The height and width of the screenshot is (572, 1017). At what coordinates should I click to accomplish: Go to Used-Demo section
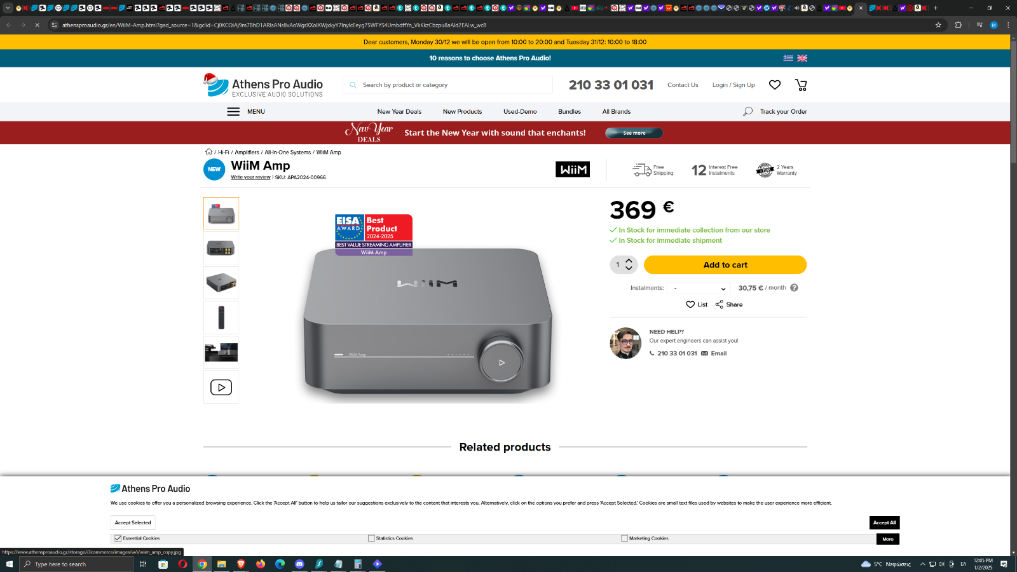[x=520, y=111]
